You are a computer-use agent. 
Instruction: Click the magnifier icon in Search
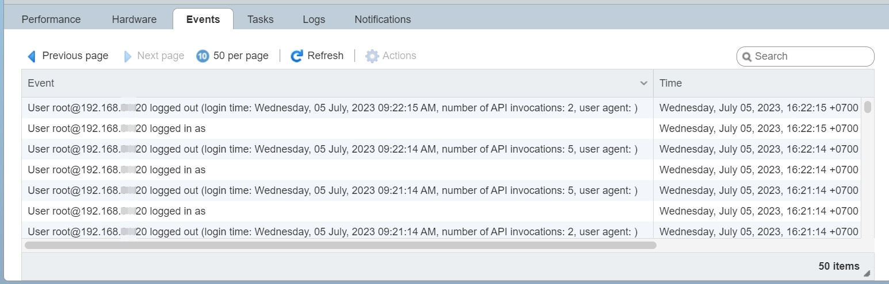click(x=747, y=57)
